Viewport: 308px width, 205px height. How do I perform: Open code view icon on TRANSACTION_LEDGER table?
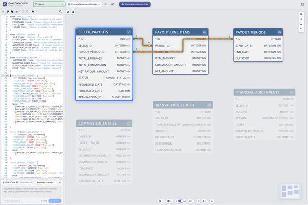tap(209, 105)
